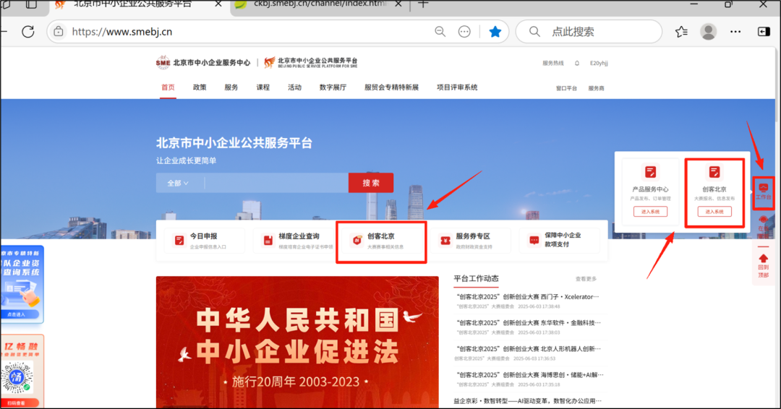Click the notification bell icon in the site header
The height and width of the screenshot is (409, 781).
[577, 63]
